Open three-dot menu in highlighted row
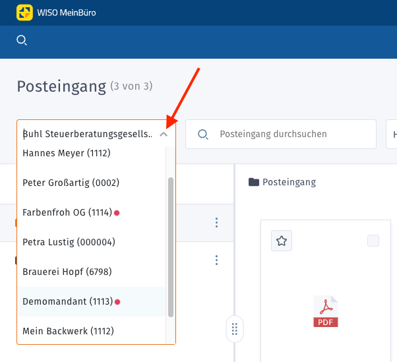This screenshot has width=397, height=362. (x=216, y=223)
